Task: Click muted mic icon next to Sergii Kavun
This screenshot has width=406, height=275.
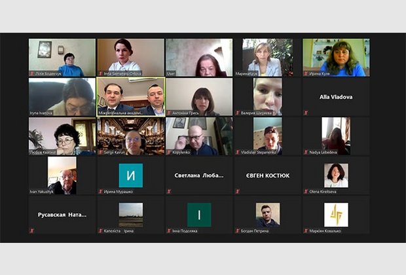Action: coord(101,153)
